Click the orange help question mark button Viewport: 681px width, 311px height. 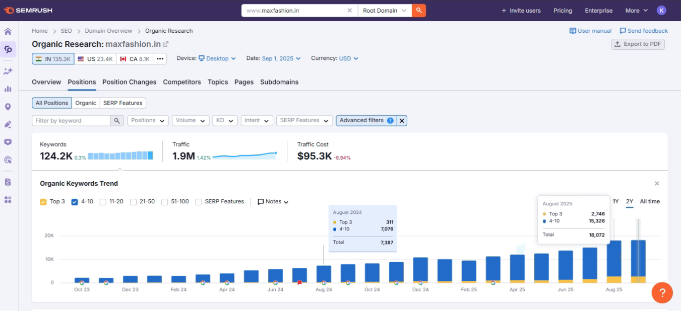(662, 292)
